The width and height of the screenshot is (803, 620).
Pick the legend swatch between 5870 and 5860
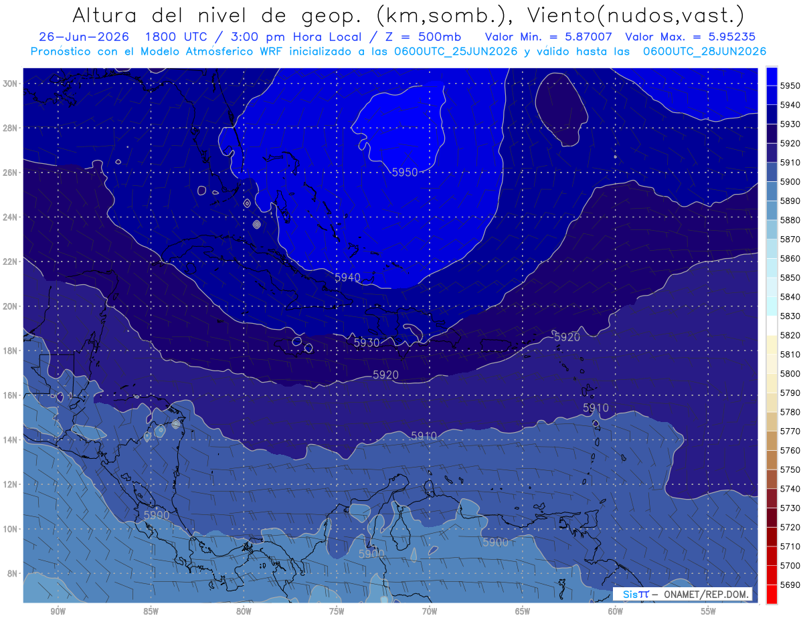pyautogui.click(x=772, y=249)
